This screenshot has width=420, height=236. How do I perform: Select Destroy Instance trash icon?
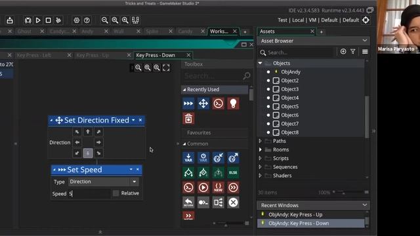point(188,119)
